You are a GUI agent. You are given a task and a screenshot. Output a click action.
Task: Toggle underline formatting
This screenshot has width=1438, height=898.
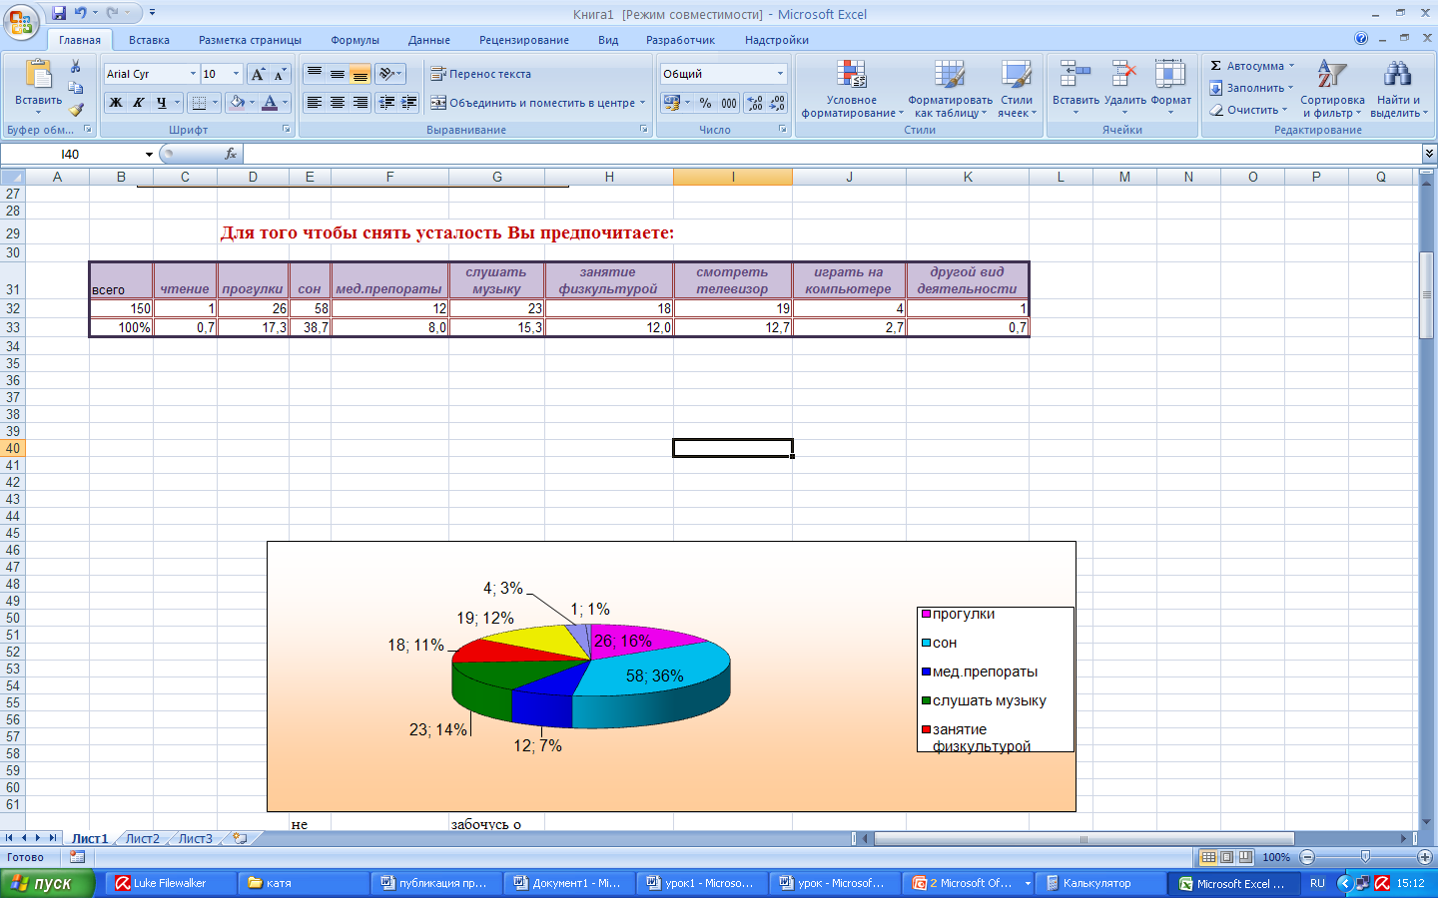pyautogui.click(x=161, y=103)
